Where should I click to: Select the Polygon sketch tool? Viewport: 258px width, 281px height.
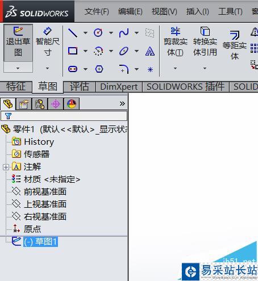point(99,69)
